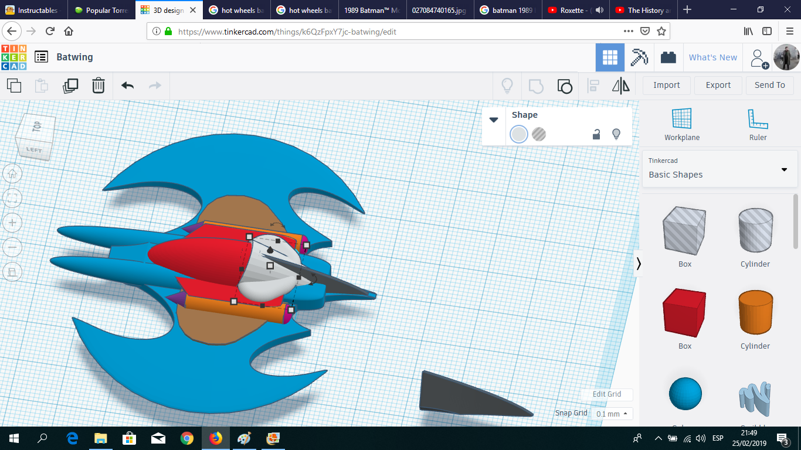The width and height of the screenshot is (801, 450).
Task: Zoom out with the minus button
Action: [13, 247]
